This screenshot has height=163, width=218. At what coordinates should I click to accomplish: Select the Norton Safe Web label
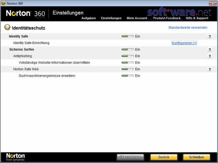tap(26, 69)
